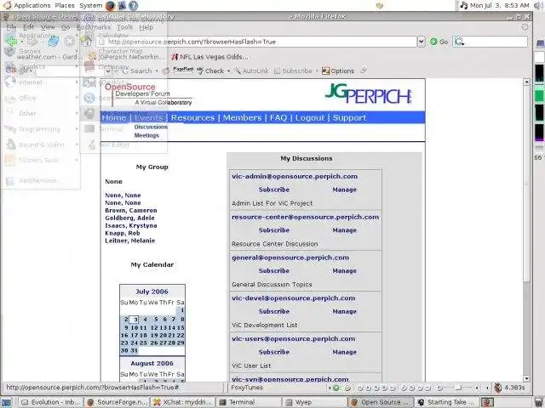Screen dimensions: 545x408
Task: Subscribe to vic-admin@opensource.perpich.com list
Action: click(x=274, y=190)
